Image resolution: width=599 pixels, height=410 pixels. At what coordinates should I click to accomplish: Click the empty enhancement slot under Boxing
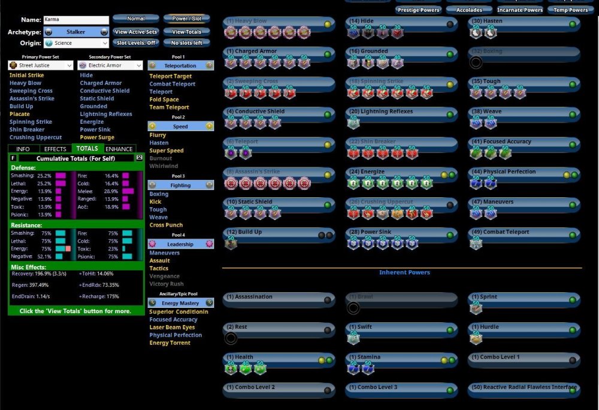coord(476,63)
